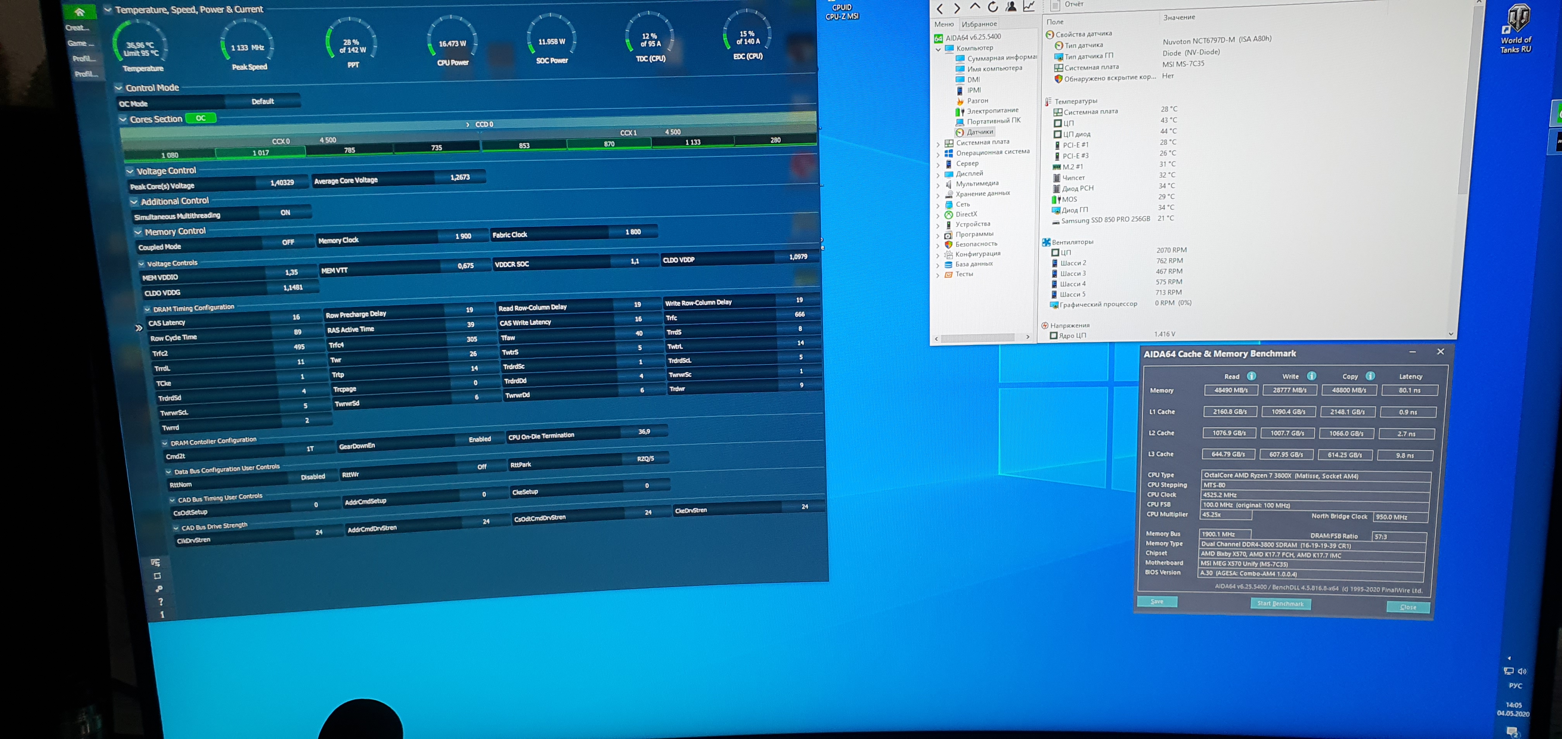Click the user icon in AIDA64 toolbar
The image size is (1562, 739).
pyautogui.click(x=1011, y=7)
